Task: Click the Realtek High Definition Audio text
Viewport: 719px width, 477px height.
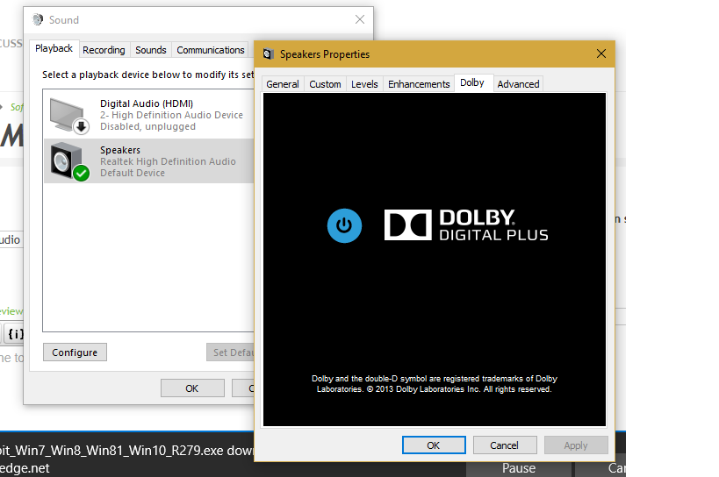Action: click(168, 161)
